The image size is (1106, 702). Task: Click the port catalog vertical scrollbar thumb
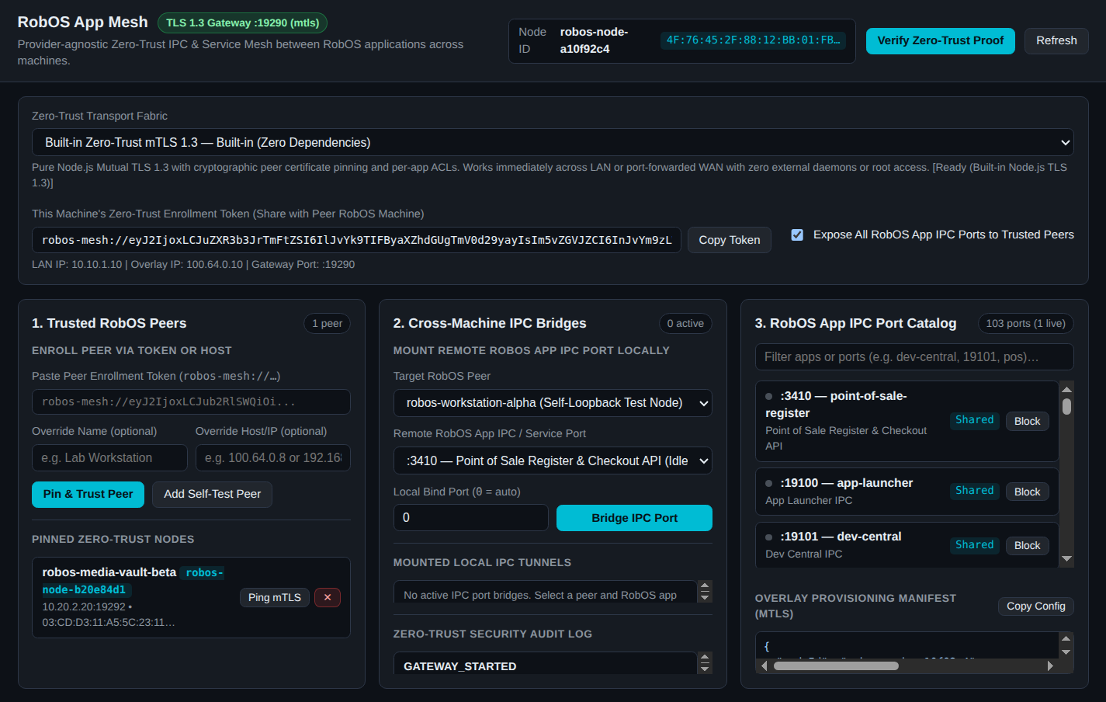[x=1066, y=406]
